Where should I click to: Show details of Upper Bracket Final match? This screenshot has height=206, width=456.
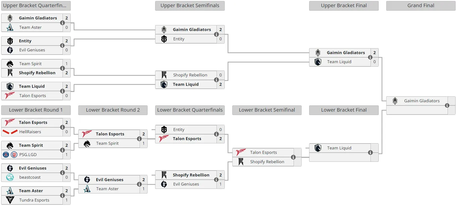(x=370, y=57)
